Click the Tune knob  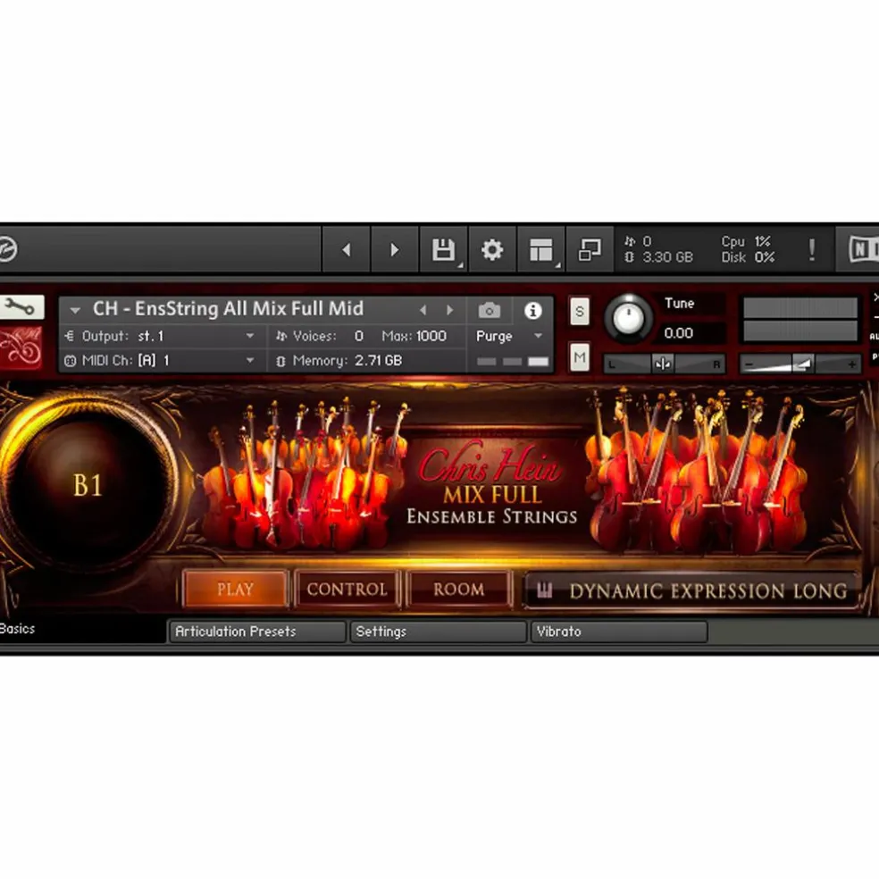click(628, 318)
